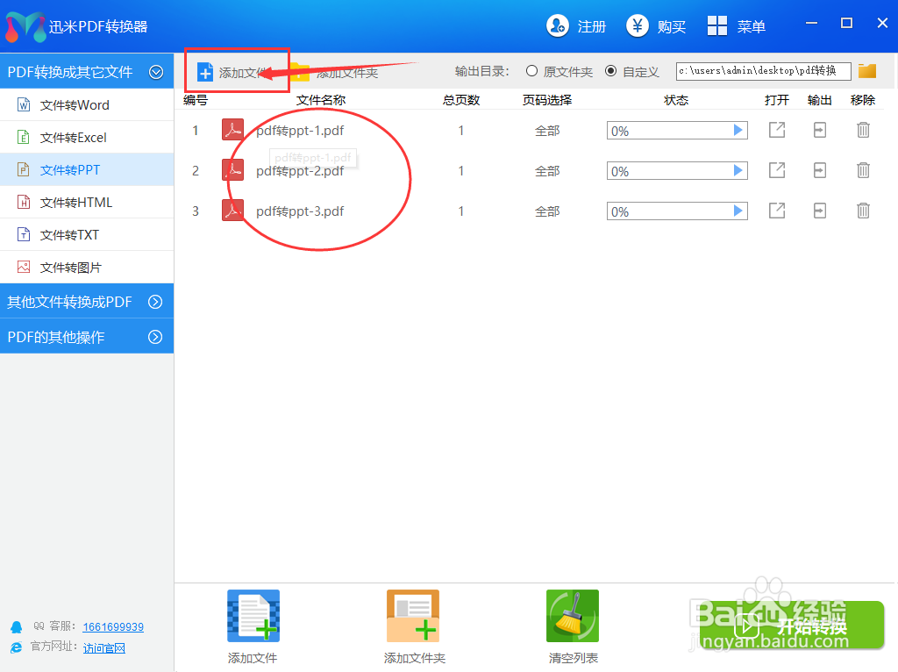Click the 迅米PDF转换器 app logo
Screen dimensions: 898x672
tap(25, 26)
